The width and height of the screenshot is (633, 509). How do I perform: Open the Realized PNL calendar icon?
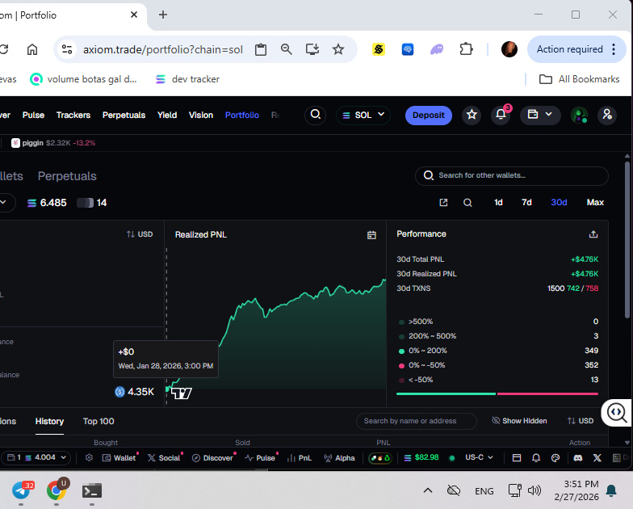[x=371, y=235]
